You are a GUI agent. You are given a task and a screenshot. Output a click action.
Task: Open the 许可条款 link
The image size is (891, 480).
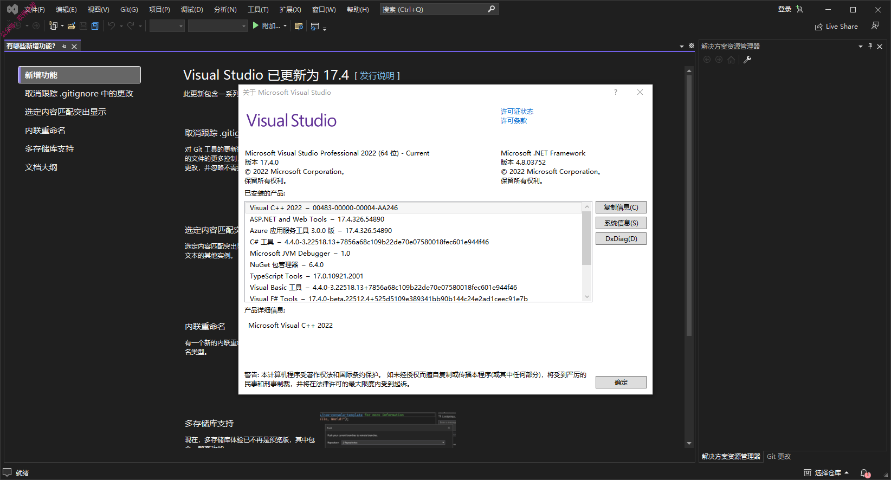(514, 121)
